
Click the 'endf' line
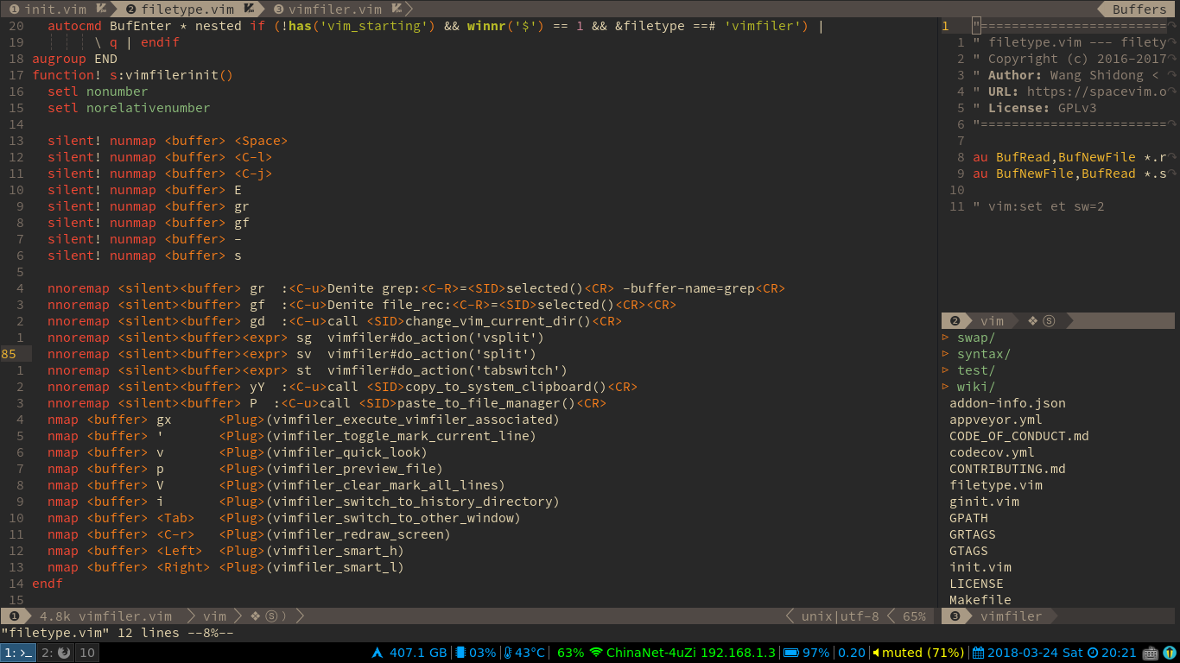coord(48,584)
